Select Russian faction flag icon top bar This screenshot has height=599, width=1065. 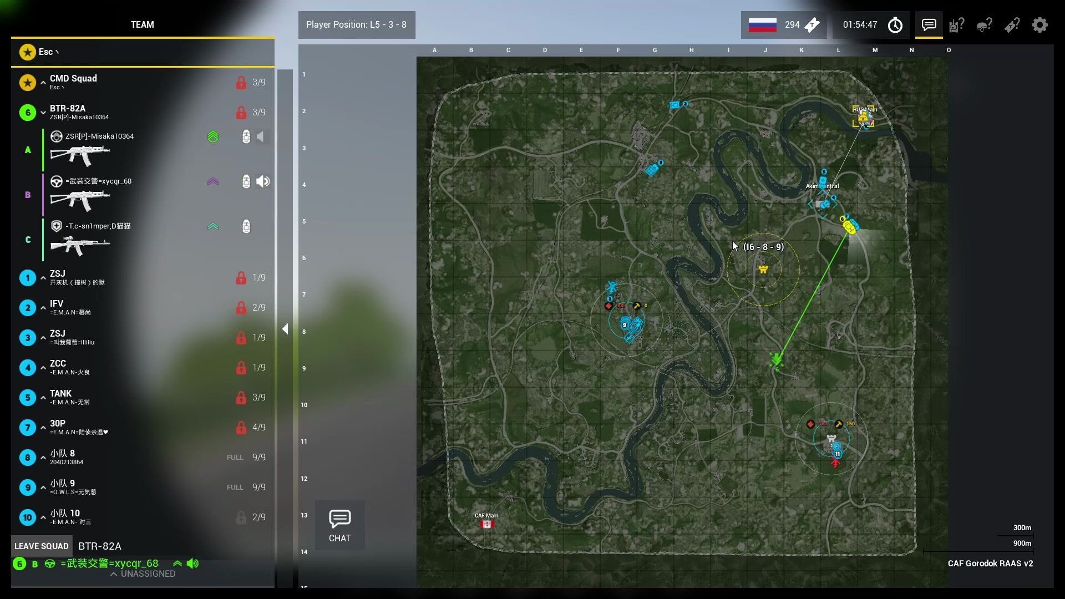point(760,25)
